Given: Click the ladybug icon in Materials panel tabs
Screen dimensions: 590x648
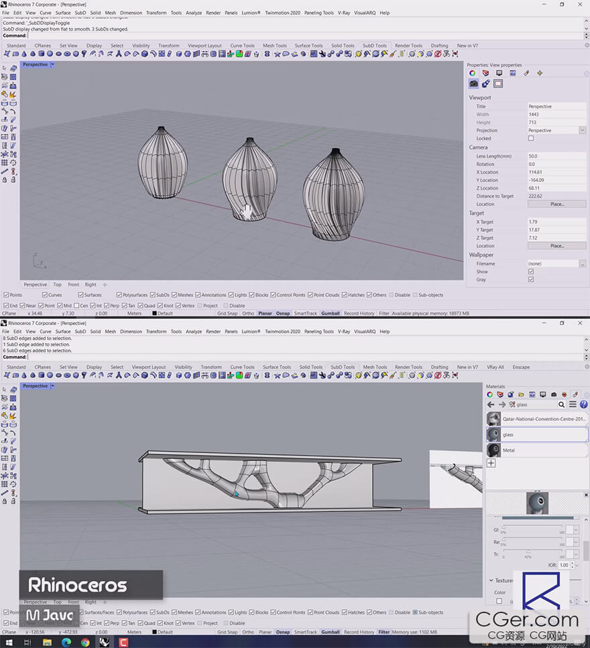Looking at the screenshot, I should pos(565,395).
